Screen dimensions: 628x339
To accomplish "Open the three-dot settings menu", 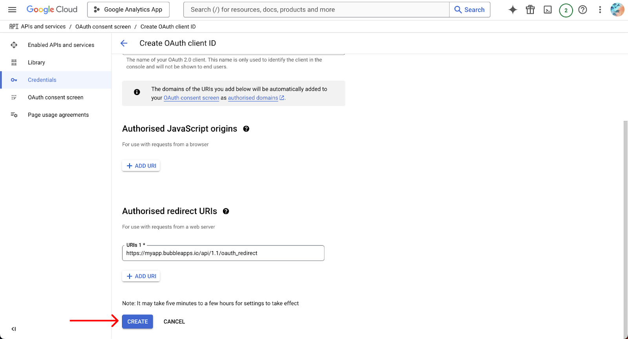I will pos(600,10).
